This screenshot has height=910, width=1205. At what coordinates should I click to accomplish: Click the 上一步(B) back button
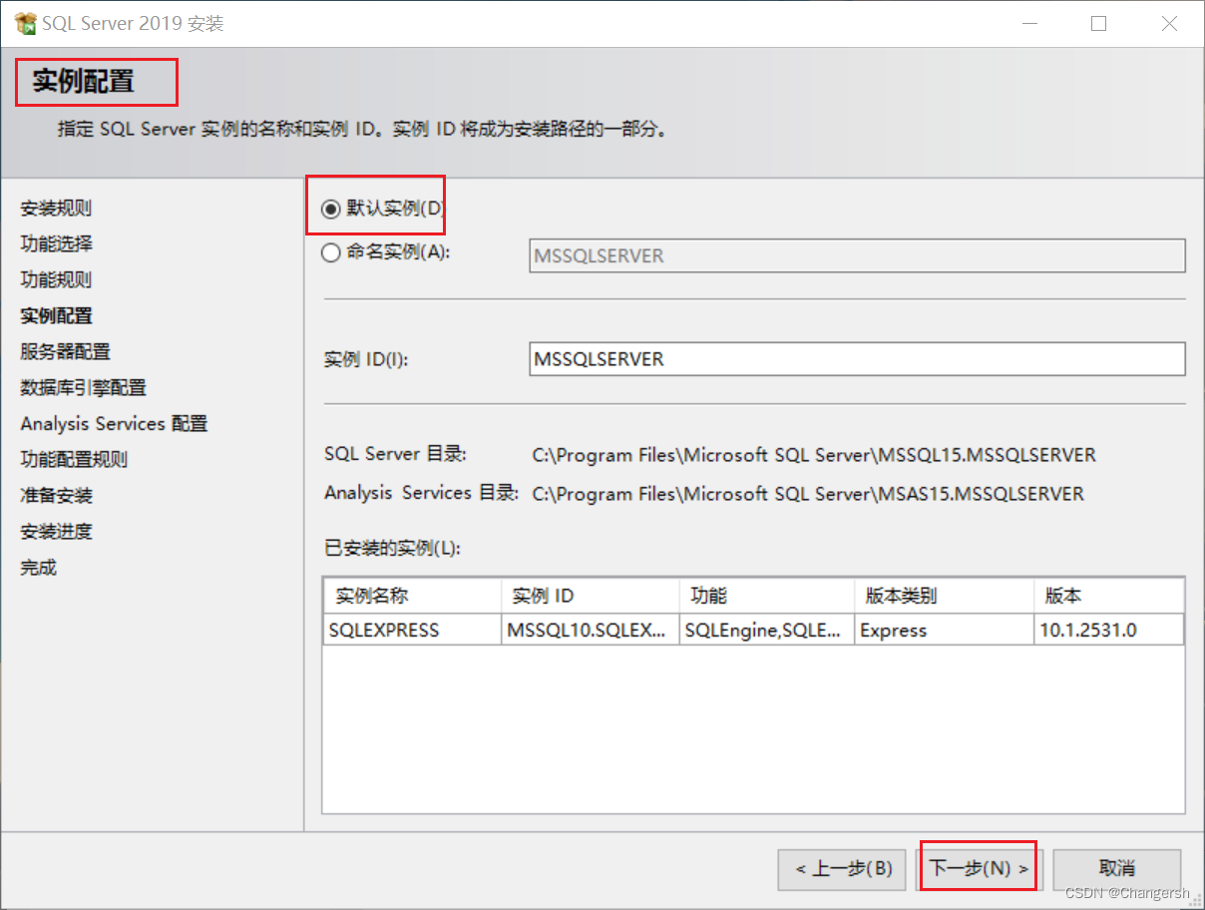coord(843,869)
